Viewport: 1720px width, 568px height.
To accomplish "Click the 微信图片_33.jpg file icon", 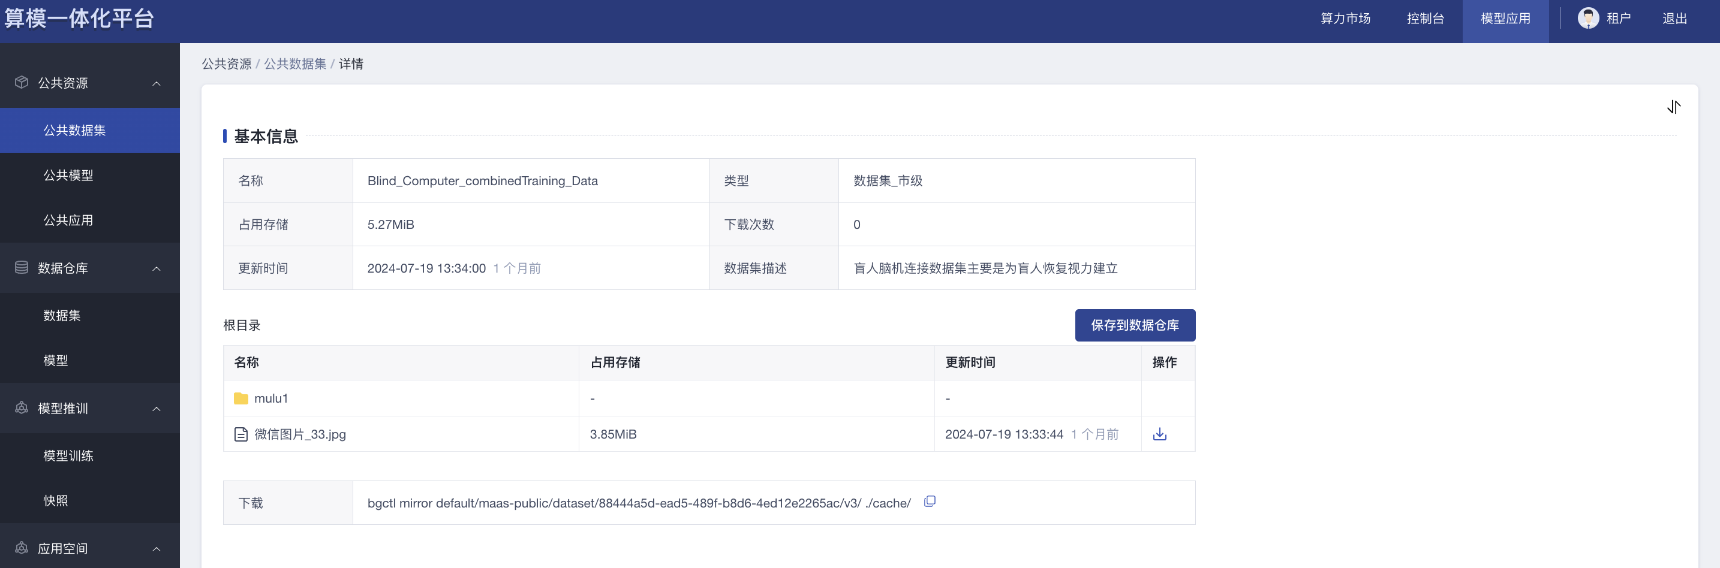I will coord(241,434).
